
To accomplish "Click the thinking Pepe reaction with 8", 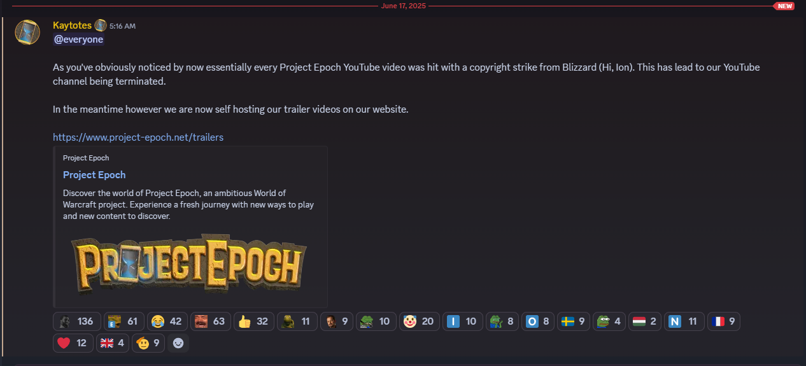I will (502, 321).
